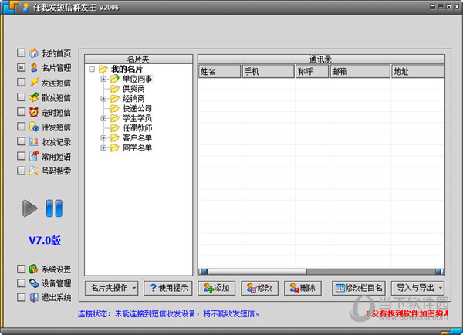Click the blue pause button
The height and width of the screenshot is (335, 463).
tap(54, 208)
